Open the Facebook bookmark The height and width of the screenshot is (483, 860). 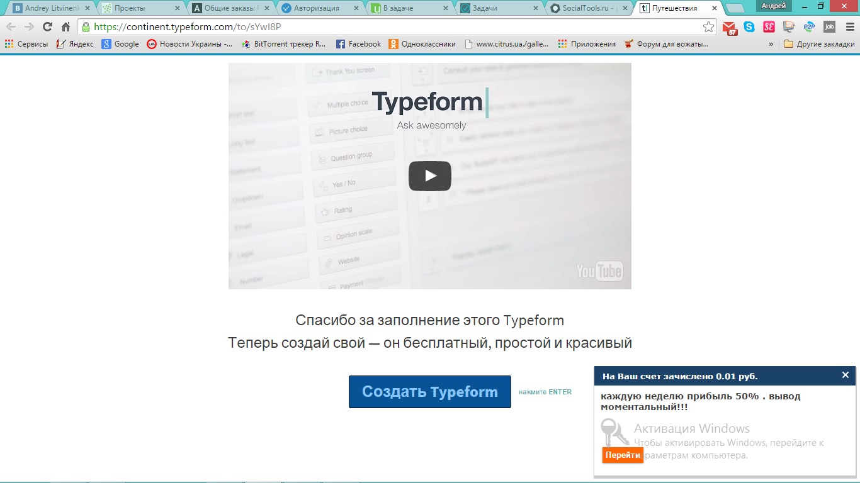[358, 44]
